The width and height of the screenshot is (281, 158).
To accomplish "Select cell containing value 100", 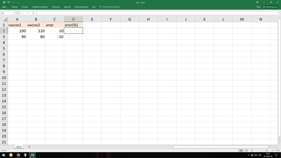I will [x=17, y=31].
